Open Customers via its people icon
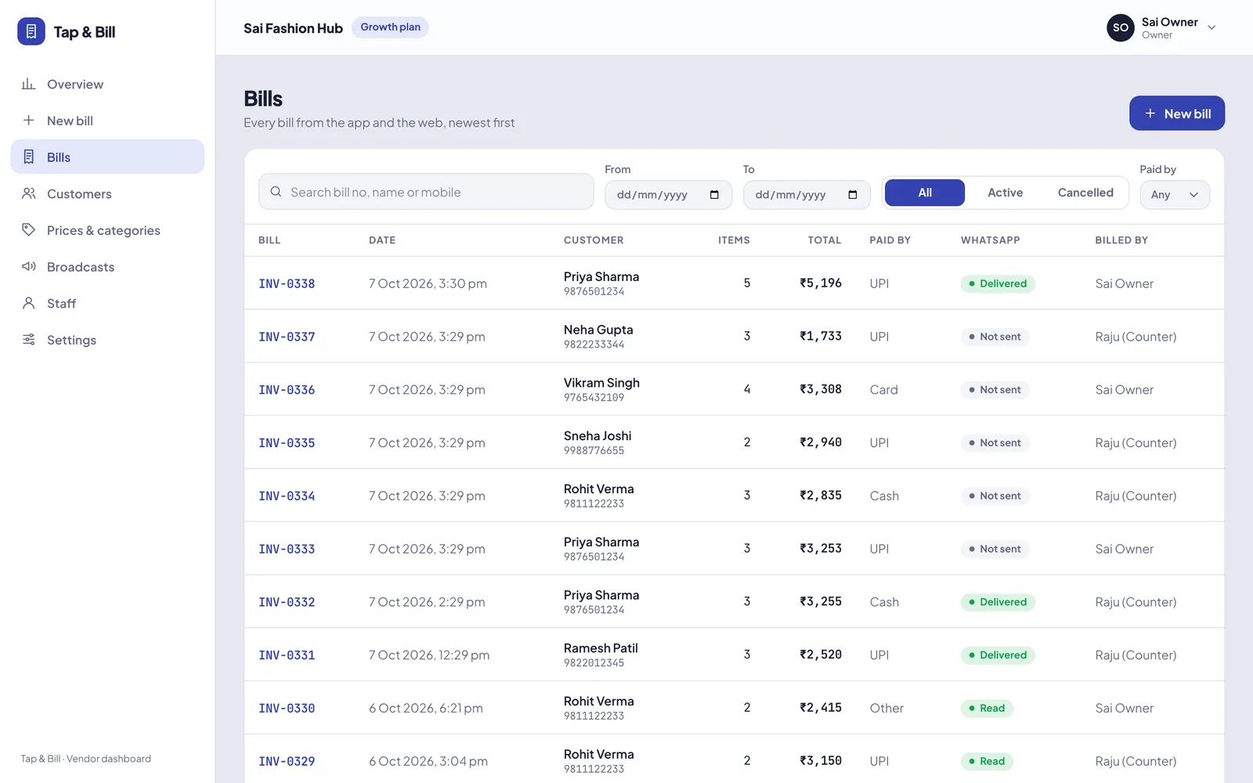 [x=29, y=193]
